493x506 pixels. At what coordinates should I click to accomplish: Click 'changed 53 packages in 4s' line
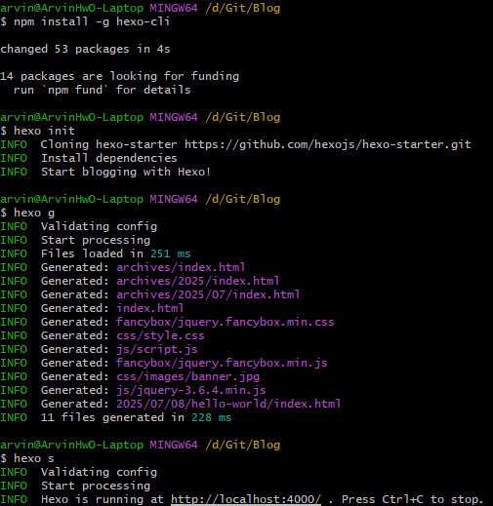[x=85, y=49]
